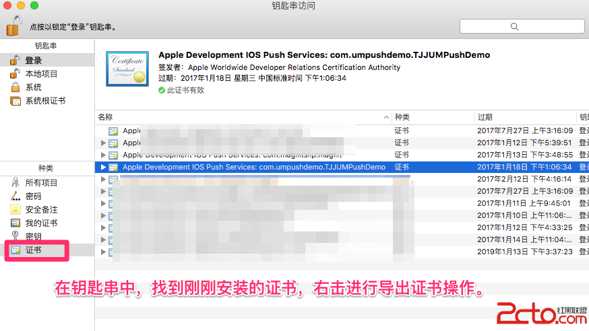Screen dimensions: 589x331
Task: Click the 本地项目 padlock icon
Action: [x=15, y=73]
